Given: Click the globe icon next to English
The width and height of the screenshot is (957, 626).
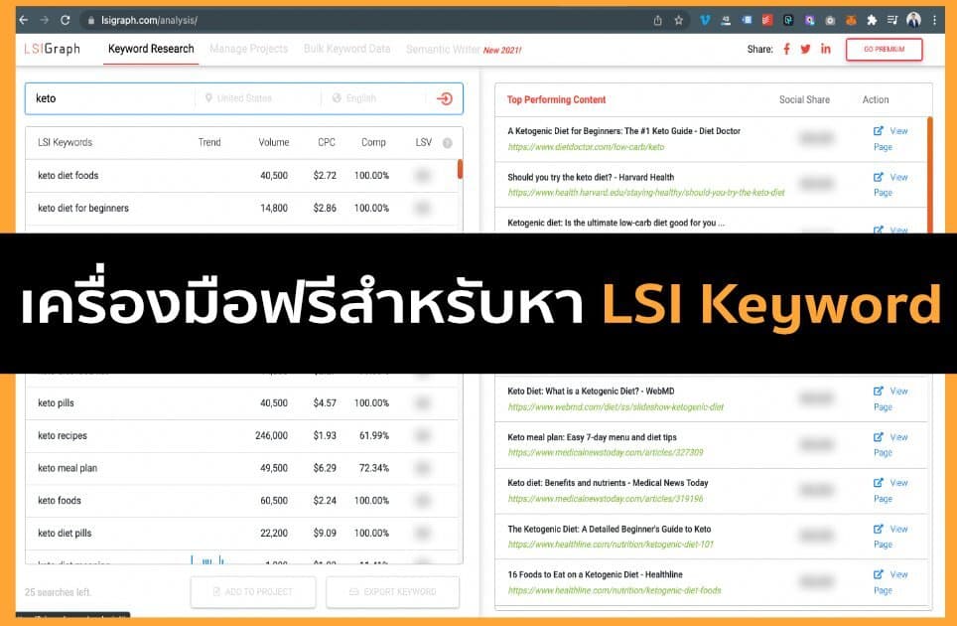Looking at the screenshot, I should pos(336,99).
